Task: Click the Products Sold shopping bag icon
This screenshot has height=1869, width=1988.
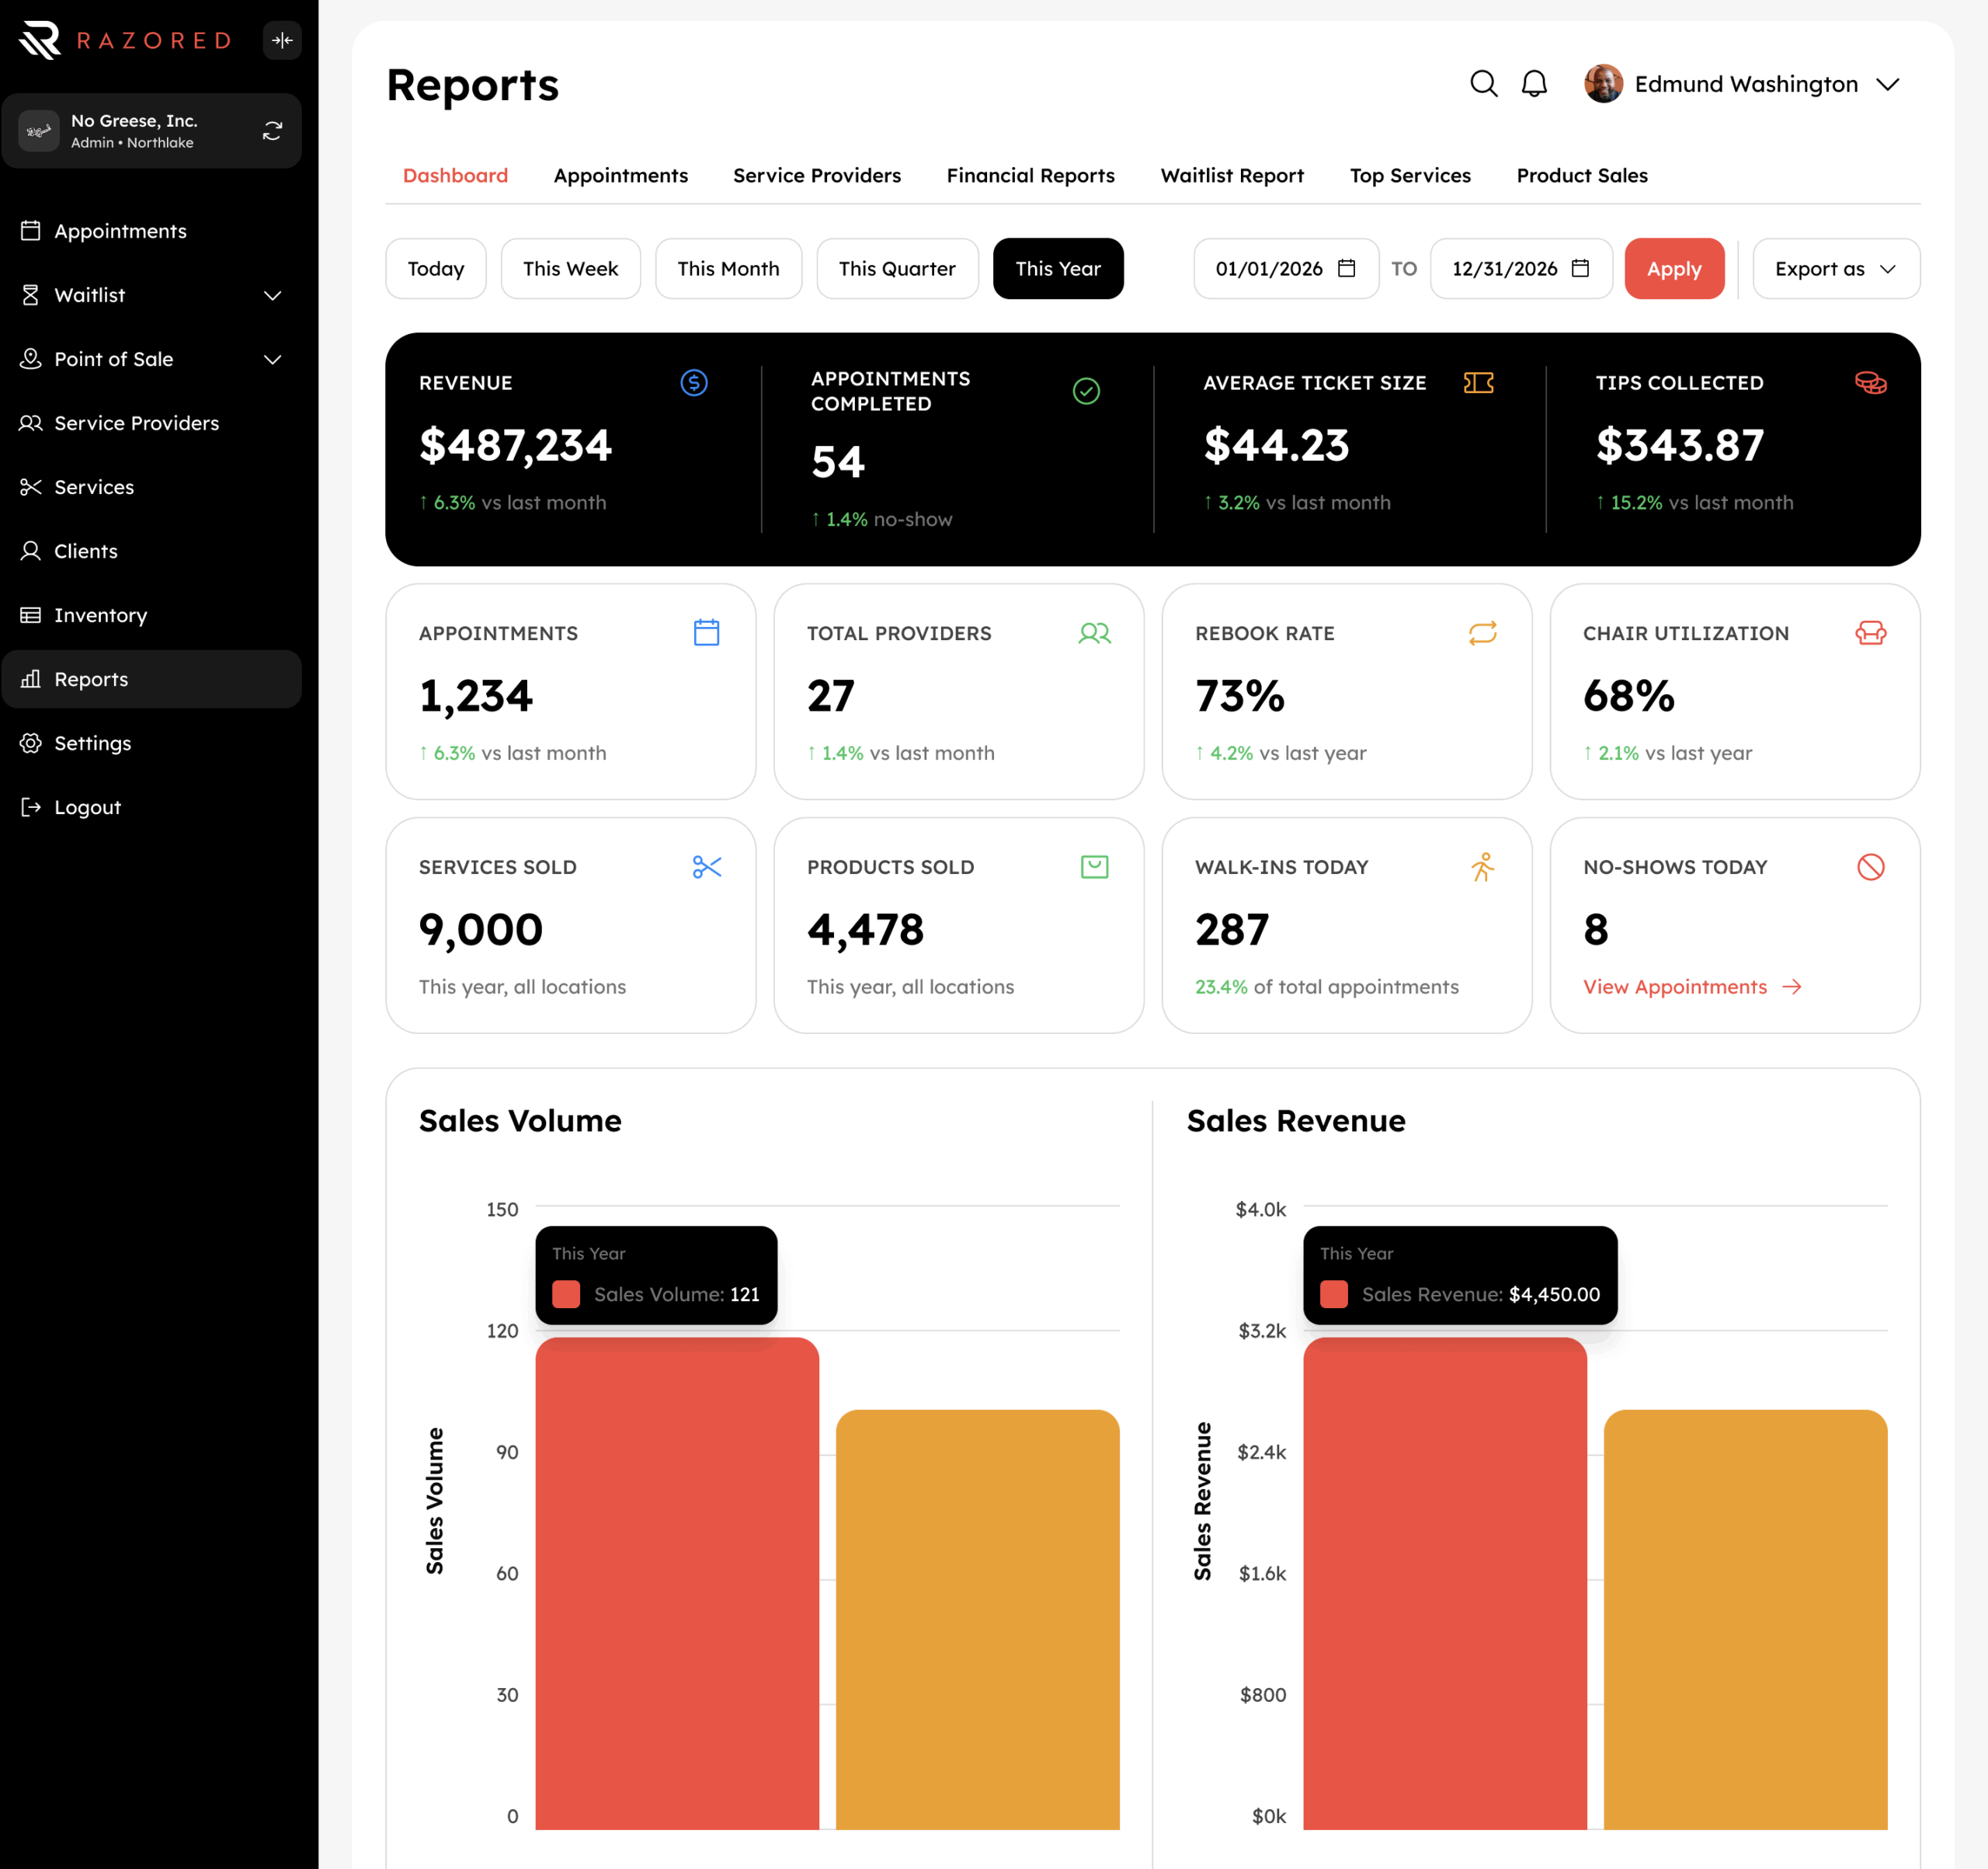Action: click(1094, 866)
